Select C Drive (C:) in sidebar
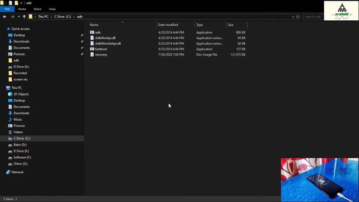The height and width of the screenshot is (202, 359). click(x=22, y=139)
